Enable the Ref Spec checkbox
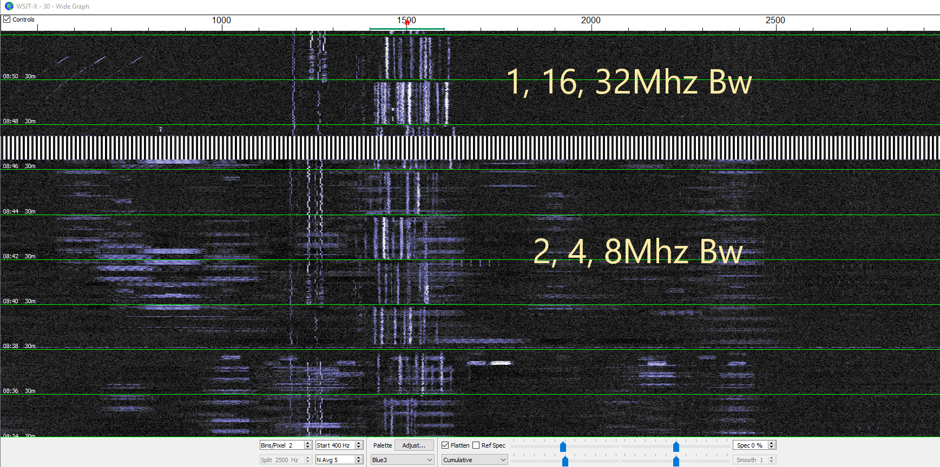The image size is (940, 467). (476, 445)
